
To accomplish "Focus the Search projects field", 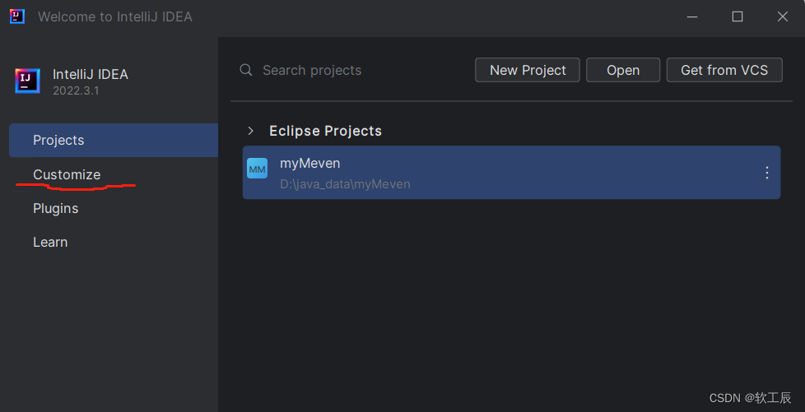I will [354, 70].
